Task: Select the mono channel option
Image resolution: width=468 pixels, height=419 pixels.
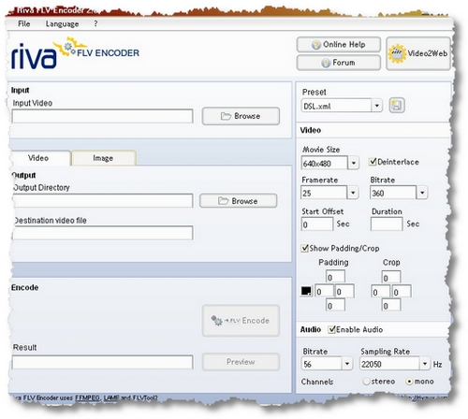Action: pos(409,382)
